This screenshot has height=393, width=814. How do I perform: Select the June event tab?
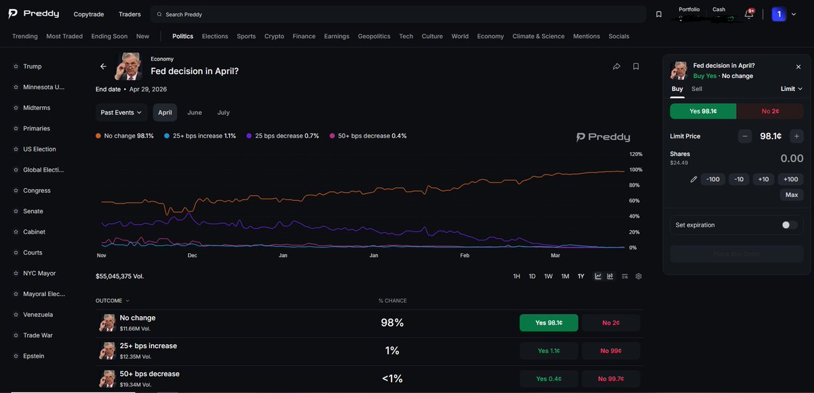[195, 113]
